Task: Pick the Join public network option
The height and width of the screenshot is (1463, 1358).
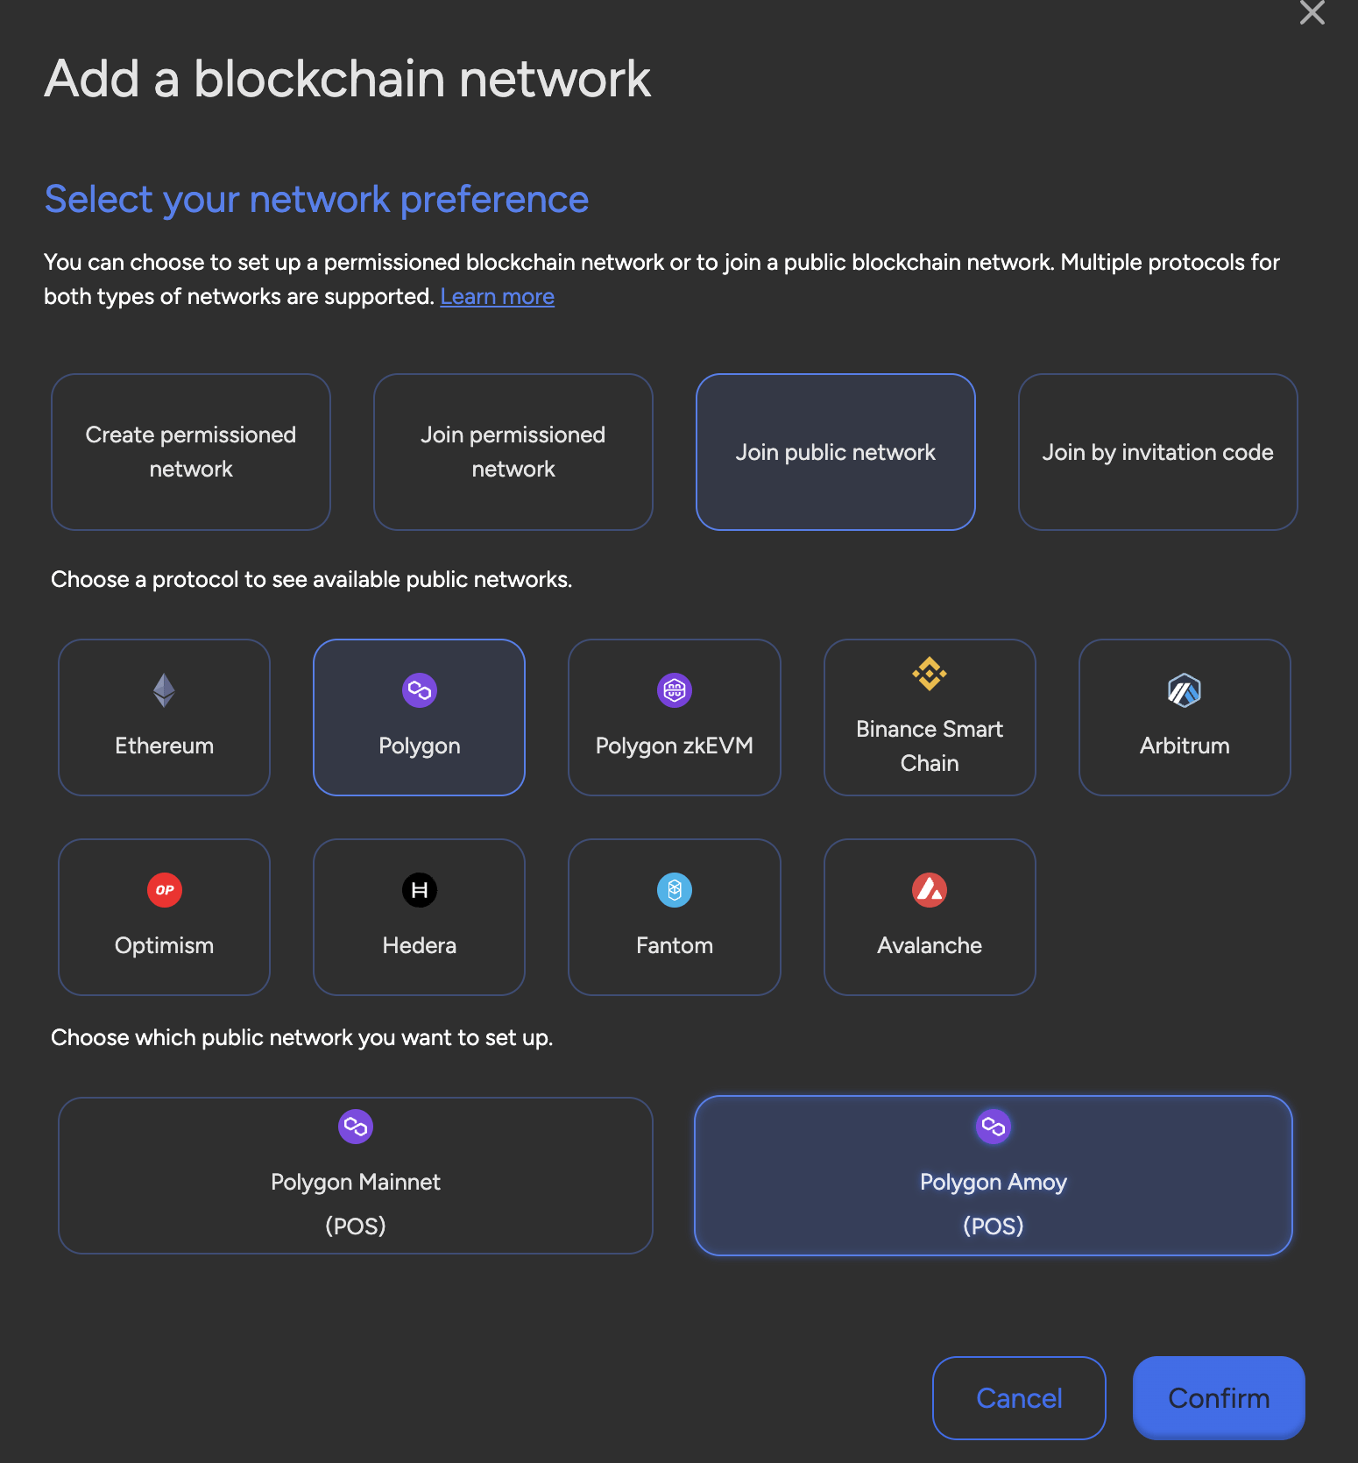Action: coord(835,452)
